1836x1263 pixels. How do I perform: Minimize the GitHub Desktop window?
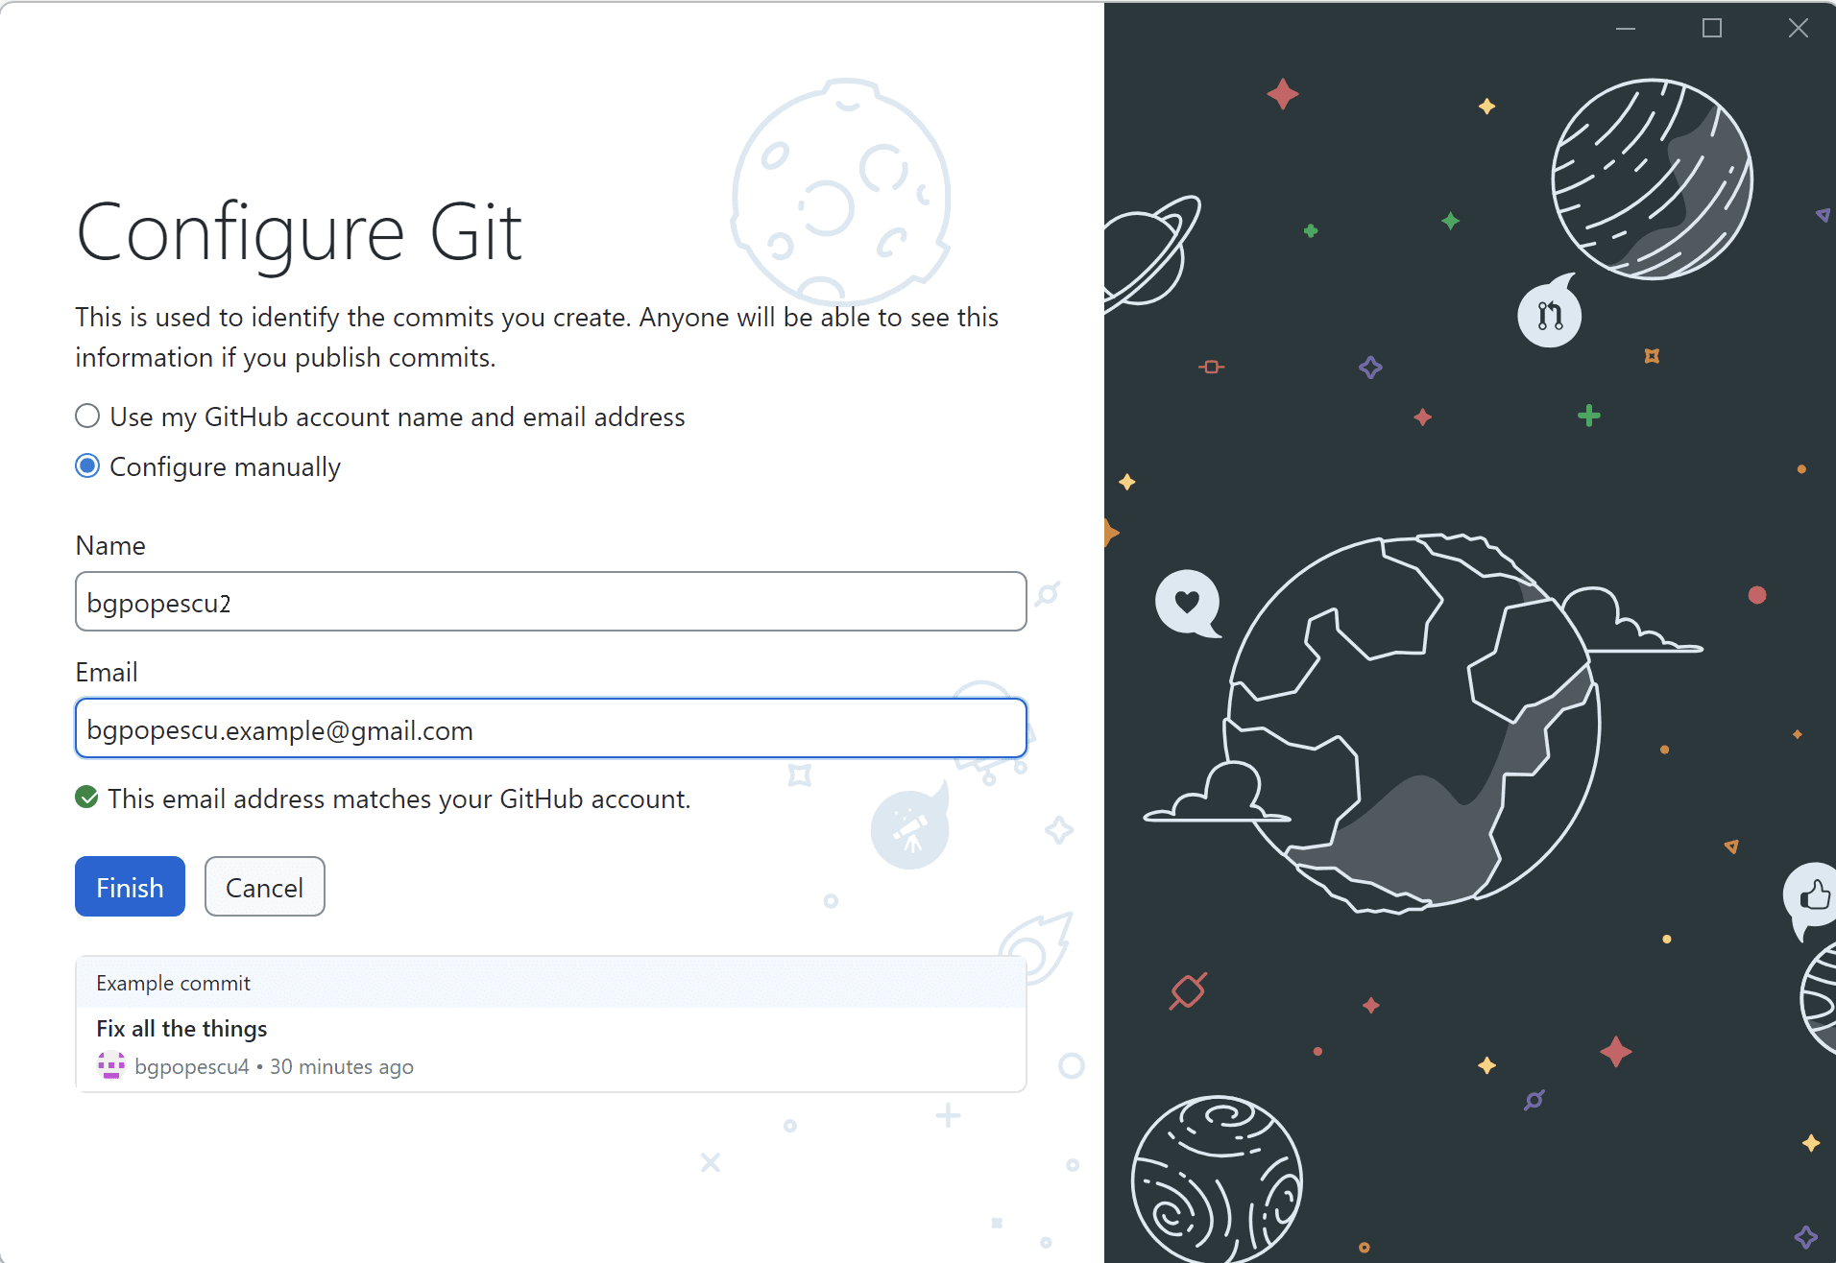pyautogui.click(x=1626, y=29)
